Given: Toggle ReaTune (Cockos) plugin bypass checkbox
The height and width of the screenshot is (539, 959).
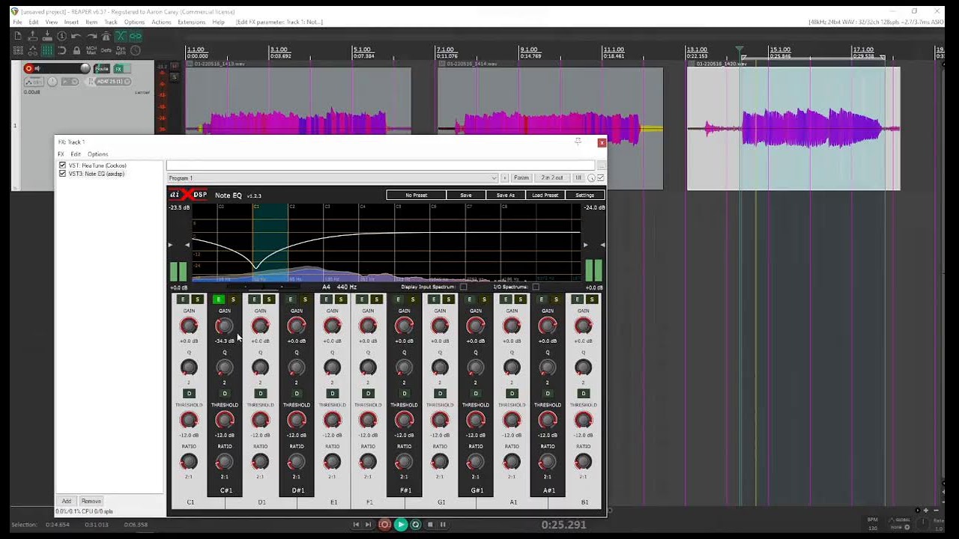Looking at the screenshot, I should (x=62, y=165).
